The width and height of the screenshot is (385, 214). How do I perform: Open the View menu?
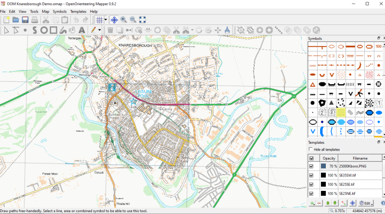[23, 12]
